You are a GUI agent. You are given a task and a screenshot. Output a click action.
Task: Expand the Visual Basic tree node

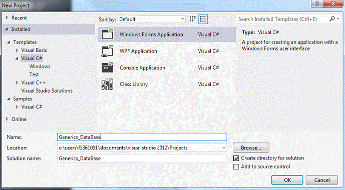tap(17, 50)
